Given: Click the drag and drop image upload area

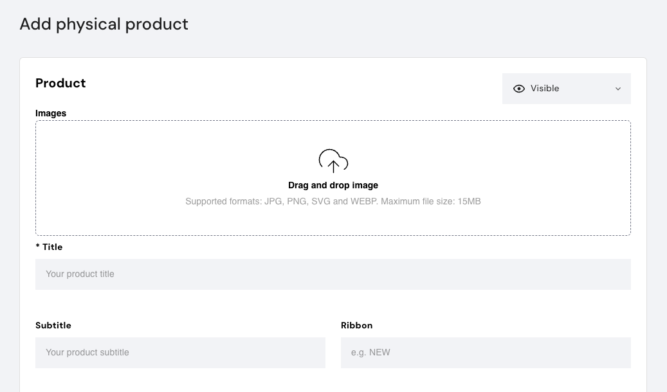Looking at the screenshot, I should [333, 178].
